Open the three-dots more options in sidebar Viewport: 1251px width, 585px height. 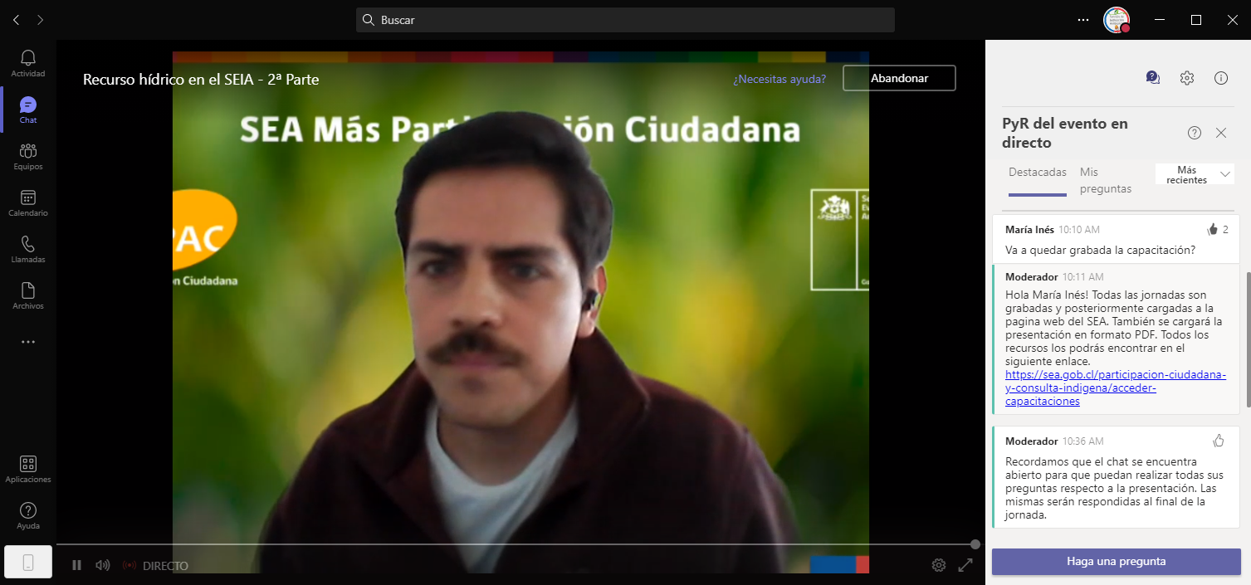click(x=28, y=342)
